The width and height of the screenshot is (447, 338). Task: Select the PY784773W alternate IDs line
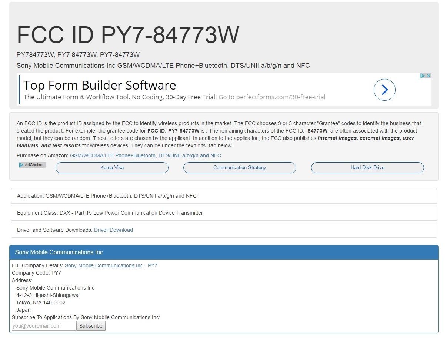tap(78, 55)
